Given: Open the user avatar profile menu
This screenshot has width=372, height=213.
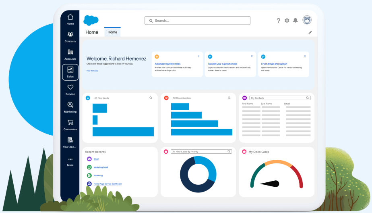Looking at the screenshot, I should pyautogui.click(x=307, y=20).
